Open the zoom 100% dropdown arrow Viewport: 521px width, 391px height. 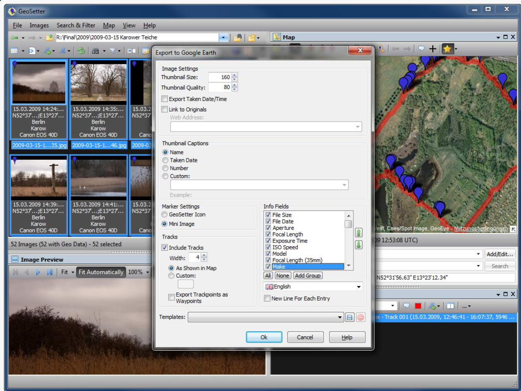pyautogui.click(x=148, y=272)
